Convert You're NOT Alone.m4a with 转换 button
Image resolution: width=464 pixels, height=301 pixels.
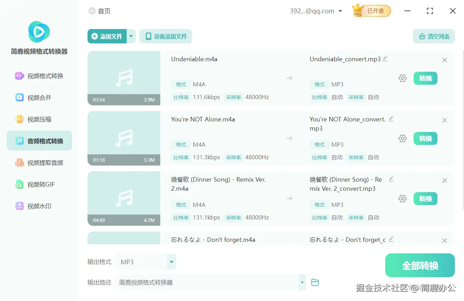[x=425, y=138]
